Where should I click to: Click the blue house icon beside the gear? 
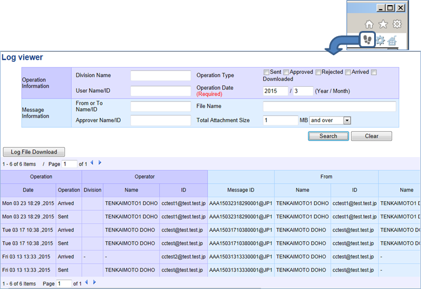click(x=392, y=41)
